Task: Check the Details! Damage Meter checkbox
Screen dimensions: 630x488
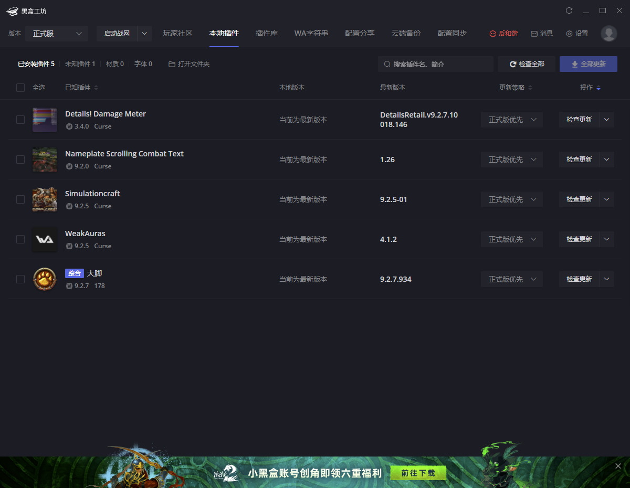Action: pyautogui.click(x=20, y=120)
